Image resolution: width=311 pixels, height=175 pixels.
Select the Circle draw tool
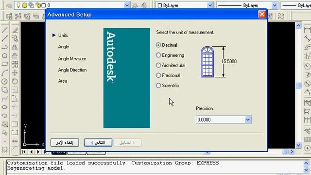[5, 81]
